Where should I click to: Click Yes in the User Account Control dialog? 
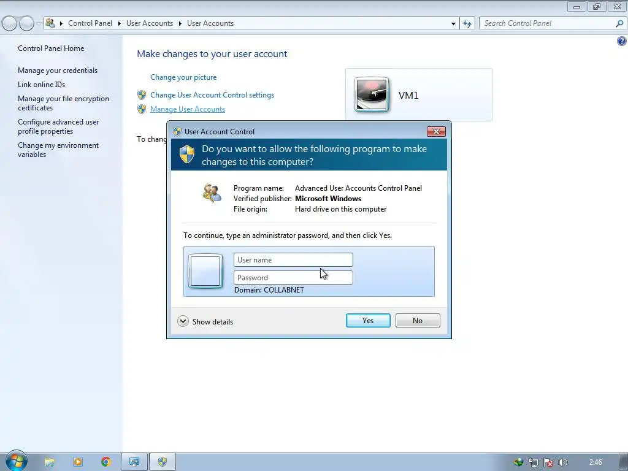click(x=368, y=320)
